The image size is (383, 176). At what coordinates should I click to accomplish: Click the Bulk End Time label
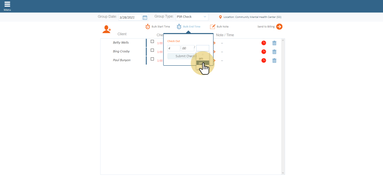point(191,27)
